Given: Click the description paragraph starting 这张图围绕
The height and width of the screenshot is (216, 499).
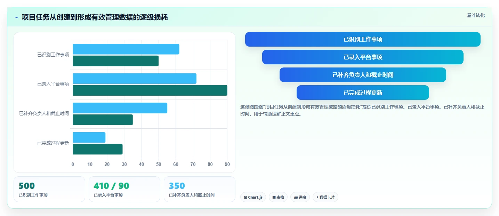Looking at the screenshot, I should (x=362, y=110).
